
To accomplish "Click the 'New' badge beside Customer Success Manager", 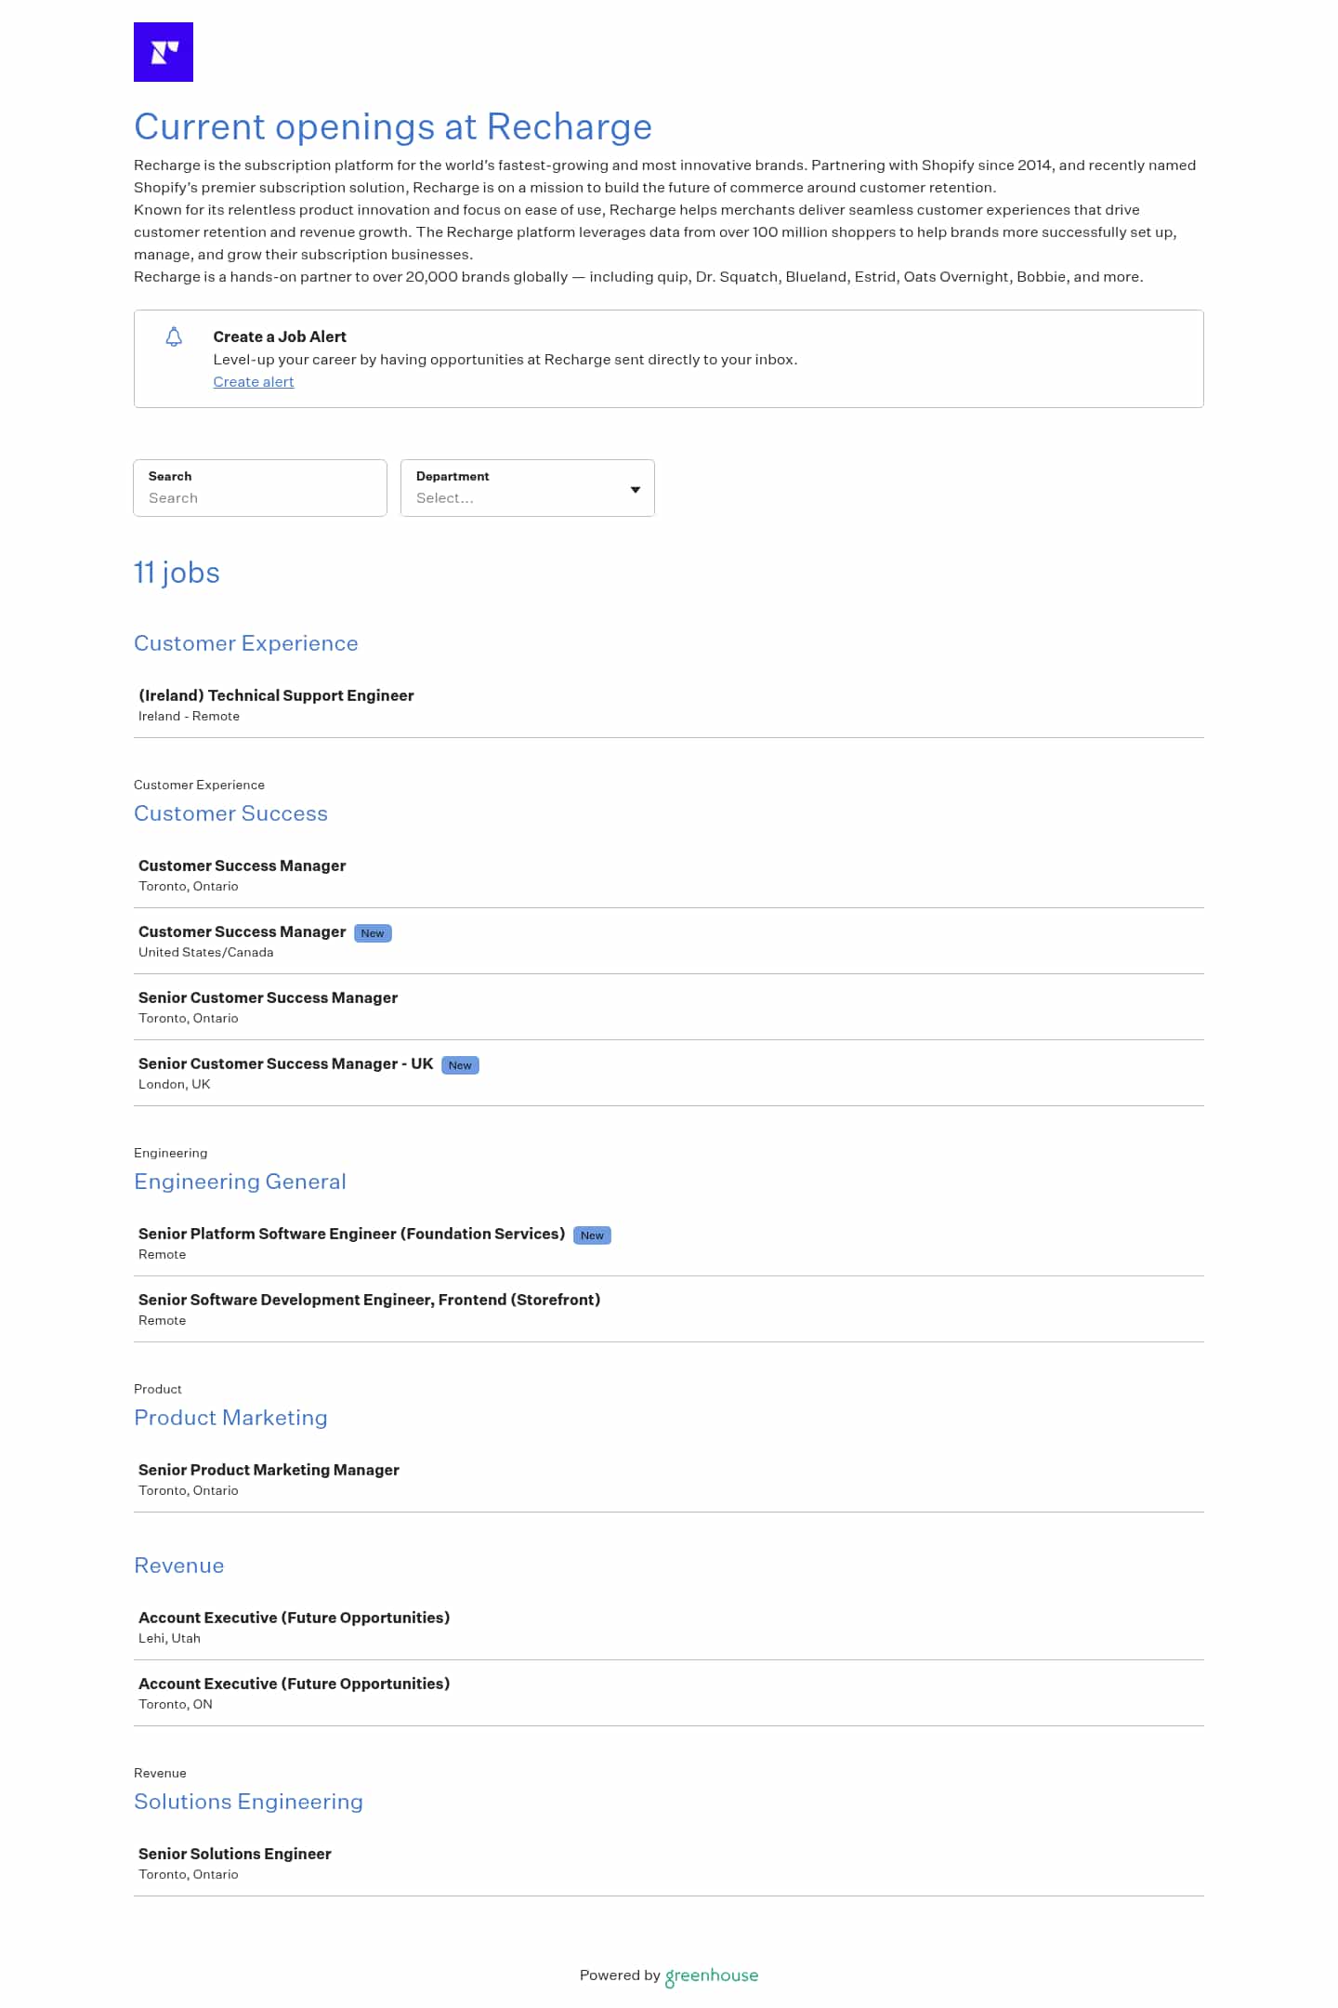I will pos(372,932).
